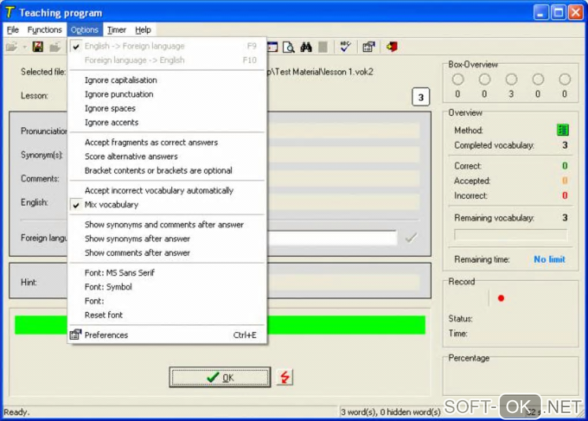Click the No limit remaining time text

pos(549,259)
